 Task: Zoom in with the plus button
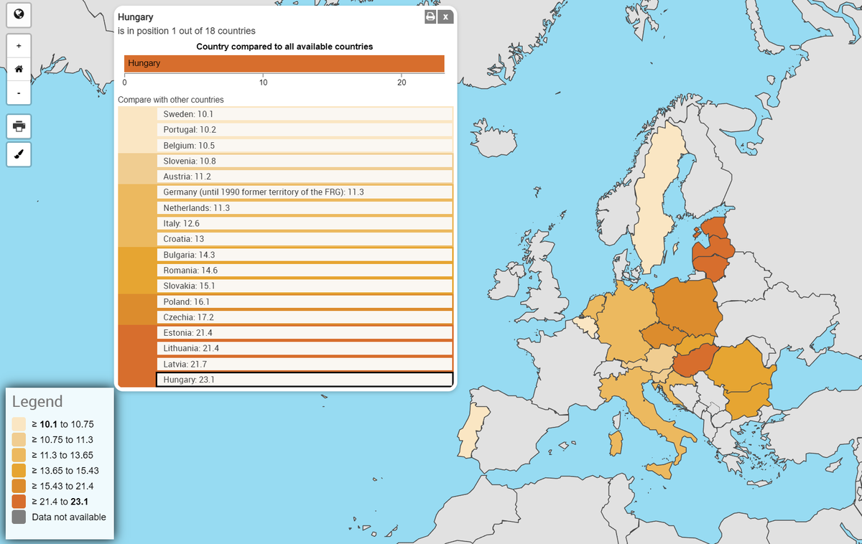pos(19,47)
